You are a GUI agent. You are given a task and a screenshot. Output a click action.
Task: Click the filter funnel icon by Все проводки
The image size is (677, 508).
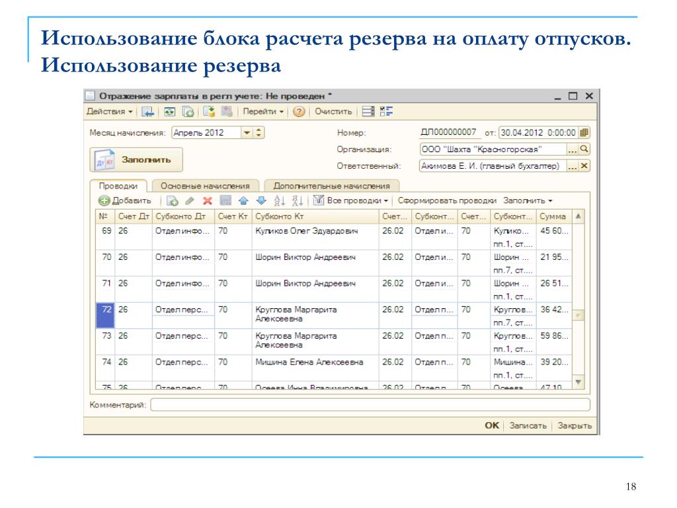tap(318, 200)
